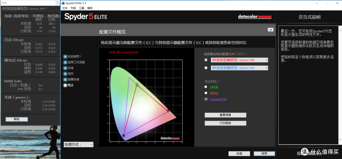Toggle the first red ICC profile checkbox

206,60
